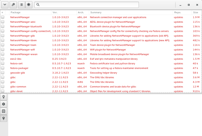Click the plus column header to select all
Image resolution: width=202 pixels, height=136 pixels.
[2, 12]
